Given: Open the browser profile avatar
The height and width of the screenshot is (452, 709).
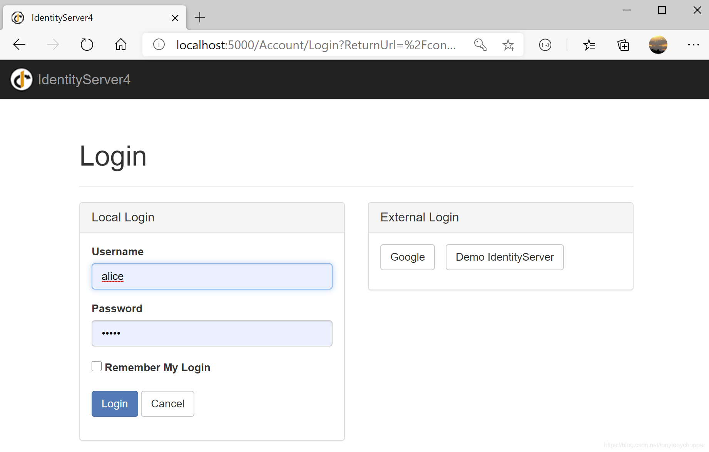Looking at the screenshot, I should [658, 45].
